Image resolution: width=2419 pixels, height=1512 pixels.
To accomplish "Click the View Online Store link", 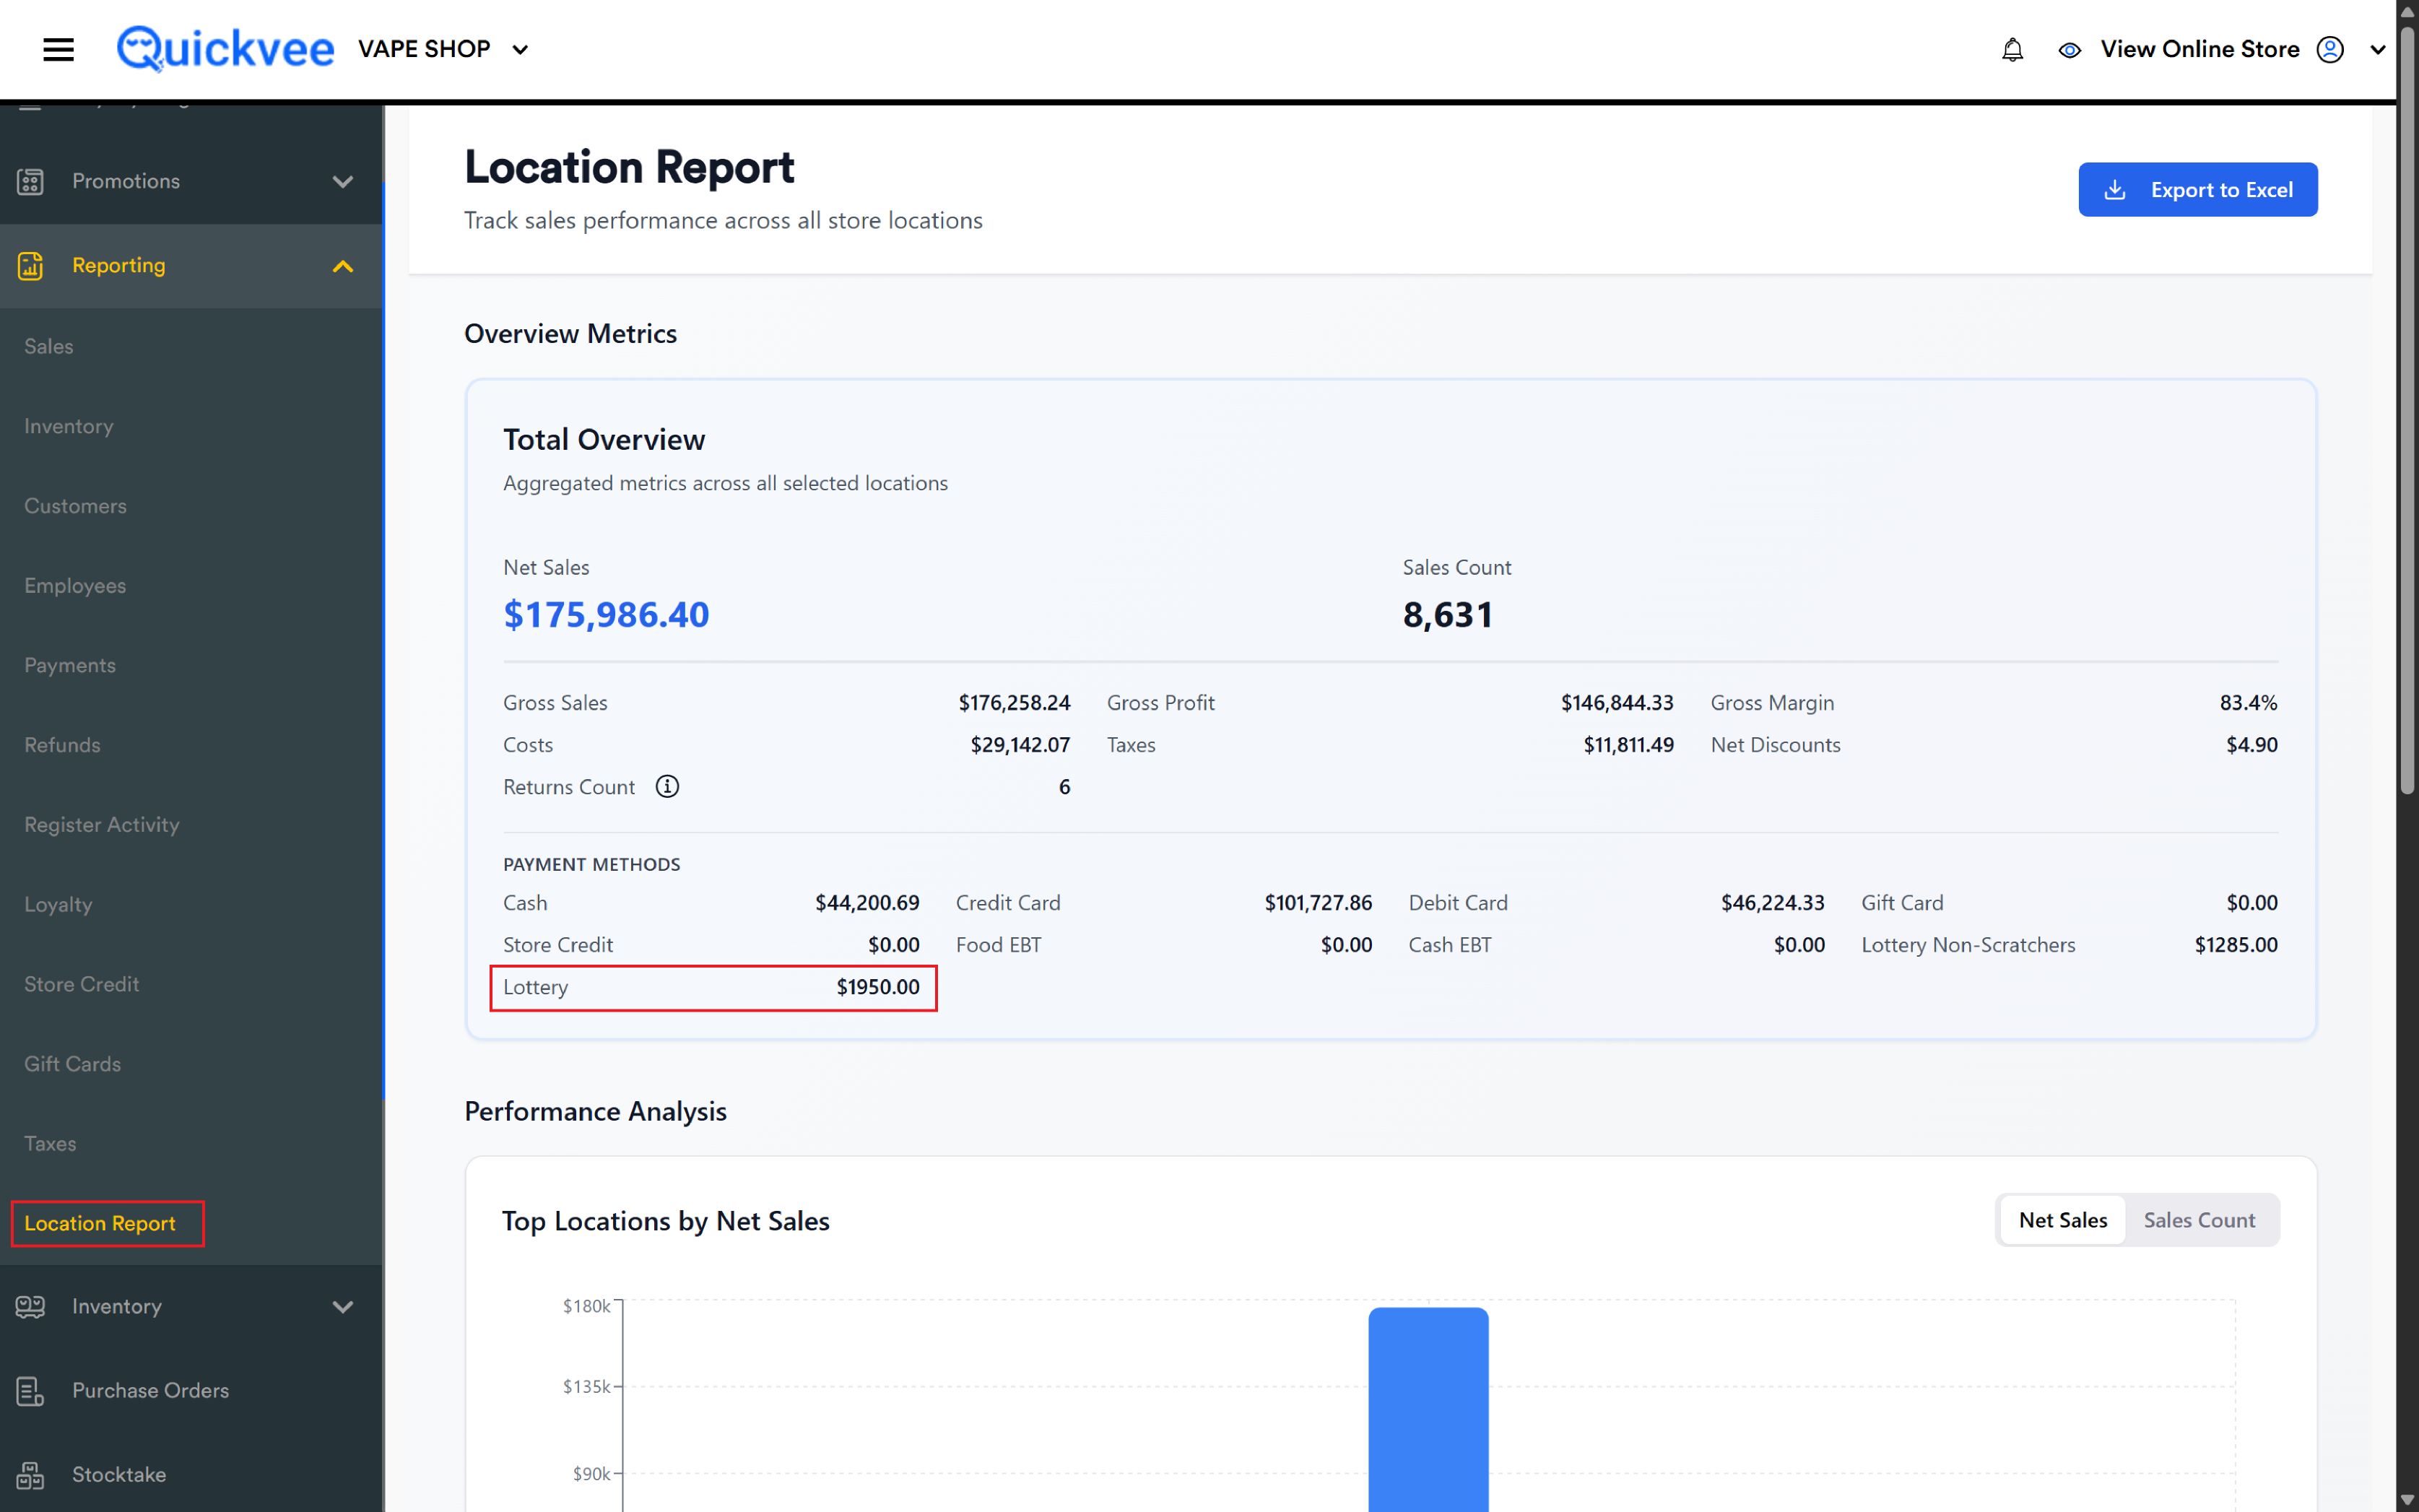I will point(2199,49).
